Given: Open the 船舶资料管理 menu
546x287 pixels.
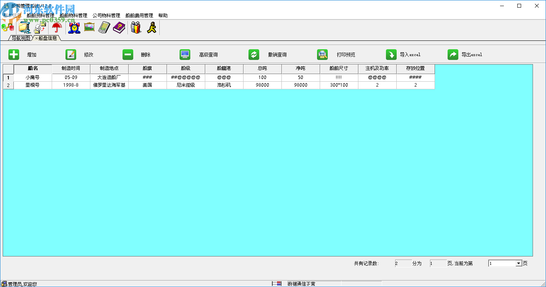Looking at the screenshot, I should coord(41,16).
